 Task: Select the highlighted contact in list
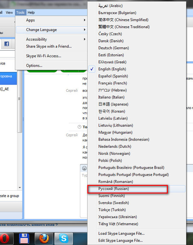pos(8,78)
